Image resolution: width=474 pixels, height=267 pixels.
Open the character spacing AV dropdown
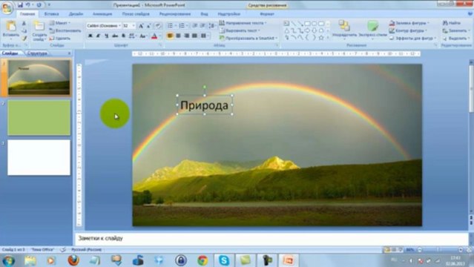[132, 36]
